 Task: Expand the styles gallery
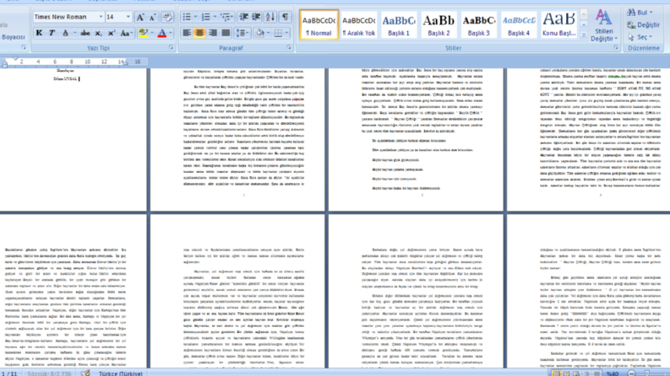coord(584,35)
